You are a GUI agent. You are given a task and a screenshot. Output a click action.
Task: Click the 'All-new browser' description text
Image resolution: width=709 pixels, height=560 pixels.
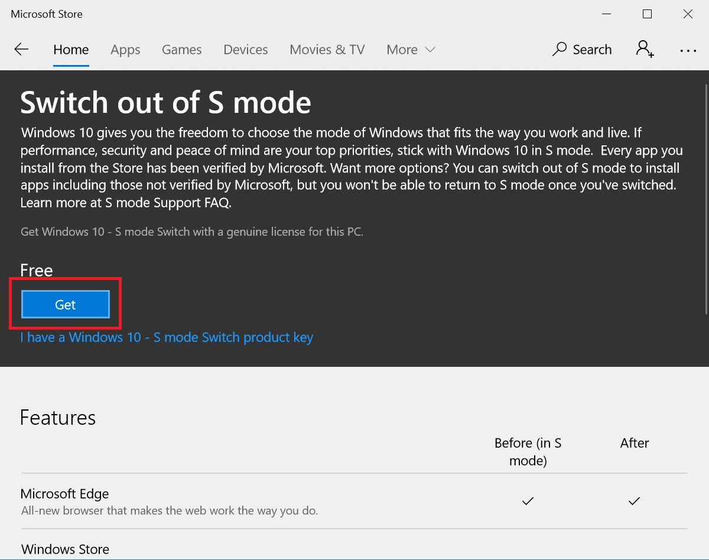(x=170, y=510)
